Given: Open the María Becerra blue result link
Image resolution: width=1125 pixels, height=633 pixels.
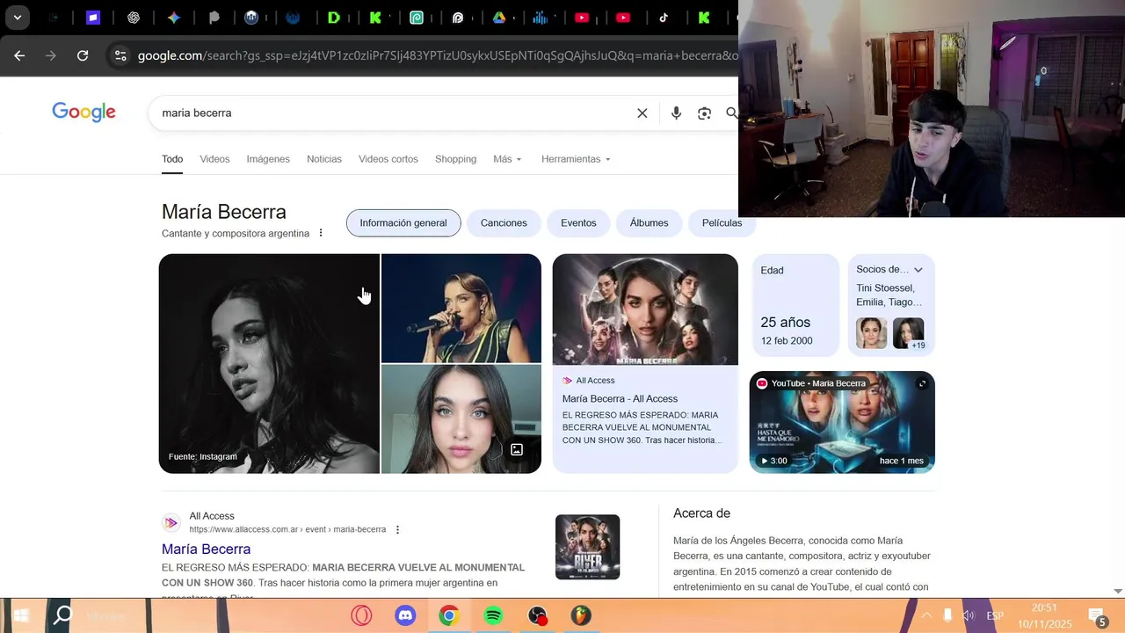Looking at the screenshot, I should pyautogui.click(x=206, y=549).
